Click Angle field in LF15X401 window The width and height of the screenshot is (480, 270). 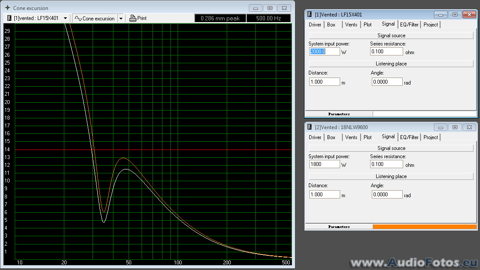(x=387, y=82)
